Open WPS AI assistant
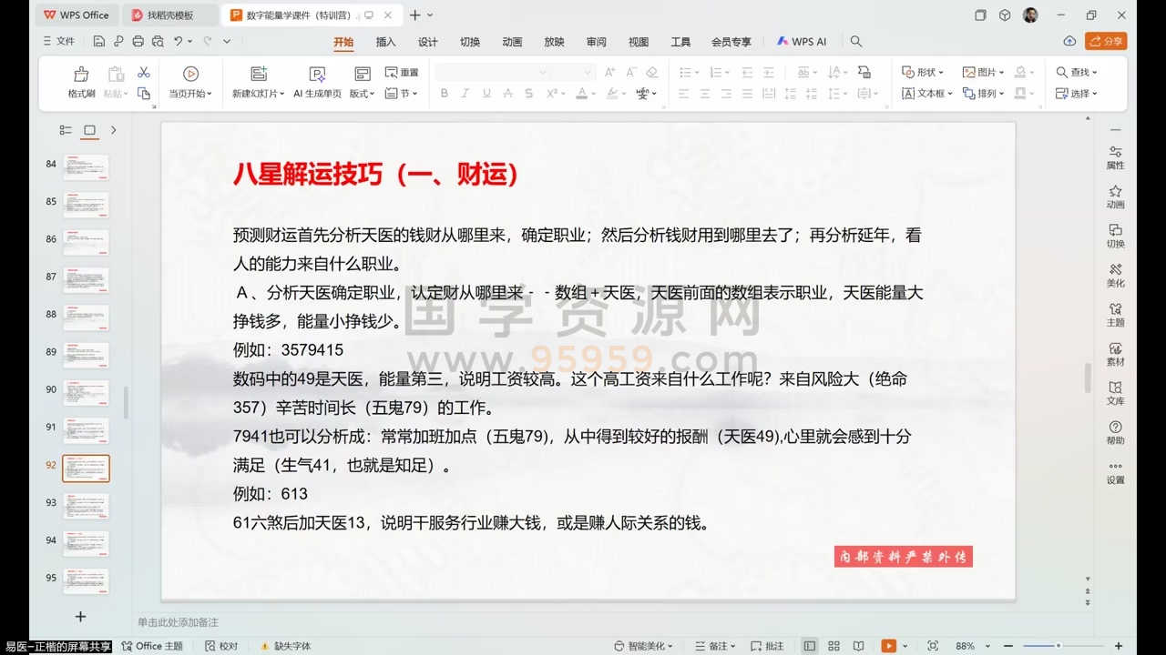This screenshot has height=655, width=1166. coord(802,42)
